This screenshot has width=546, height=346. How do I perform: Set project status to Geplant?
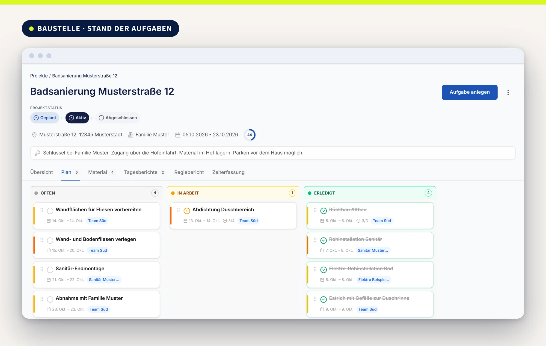[45, 118]
